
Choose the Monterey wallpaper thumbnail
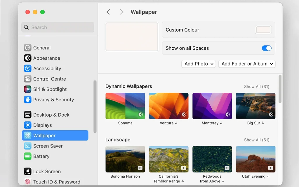(212, 106)
